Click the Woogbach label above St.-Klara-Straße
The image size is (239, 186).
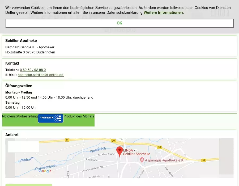click(x=98, y=150)
